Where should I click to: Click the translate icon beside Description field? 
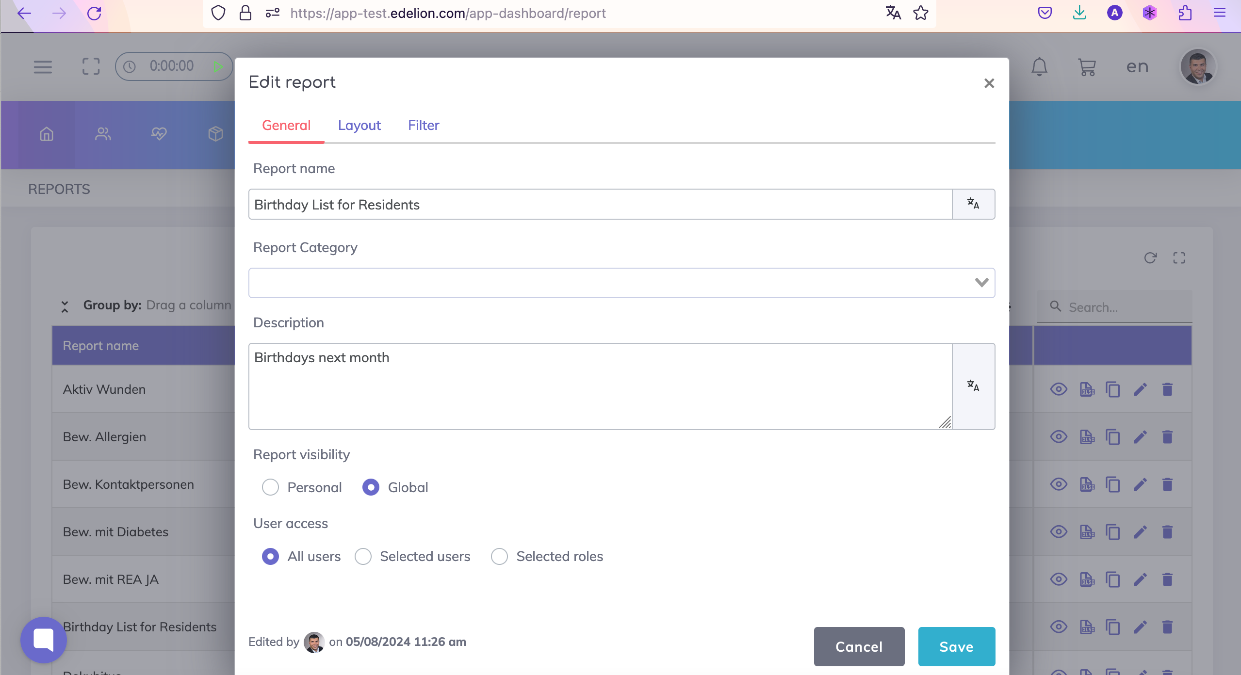click(x=973, y=386)
